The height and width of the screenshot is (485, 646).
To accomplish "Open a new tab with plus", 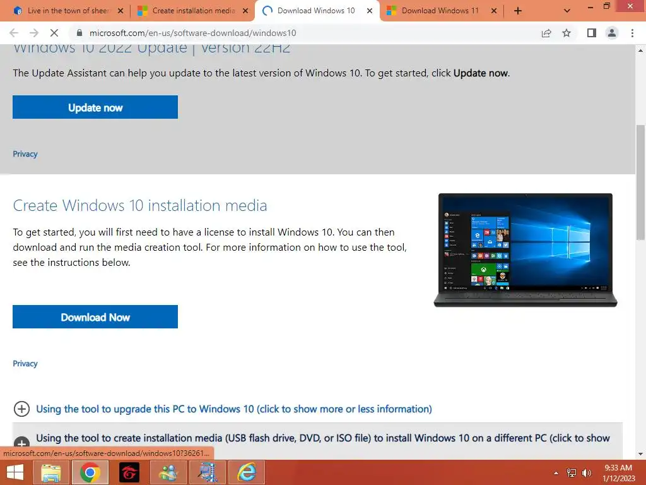I will tap(518, 11).
